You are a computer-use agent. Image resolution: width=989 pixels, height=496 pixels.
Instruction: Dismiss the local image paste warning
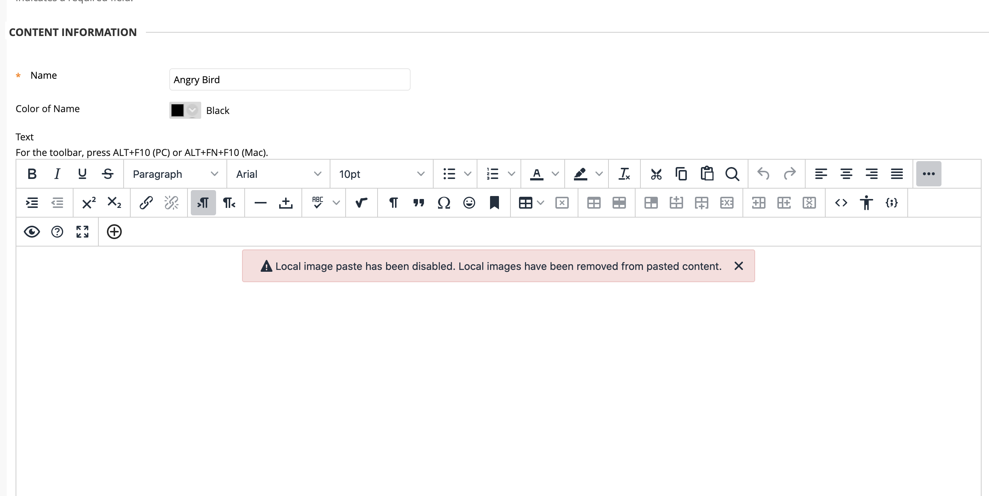[739, 266]
